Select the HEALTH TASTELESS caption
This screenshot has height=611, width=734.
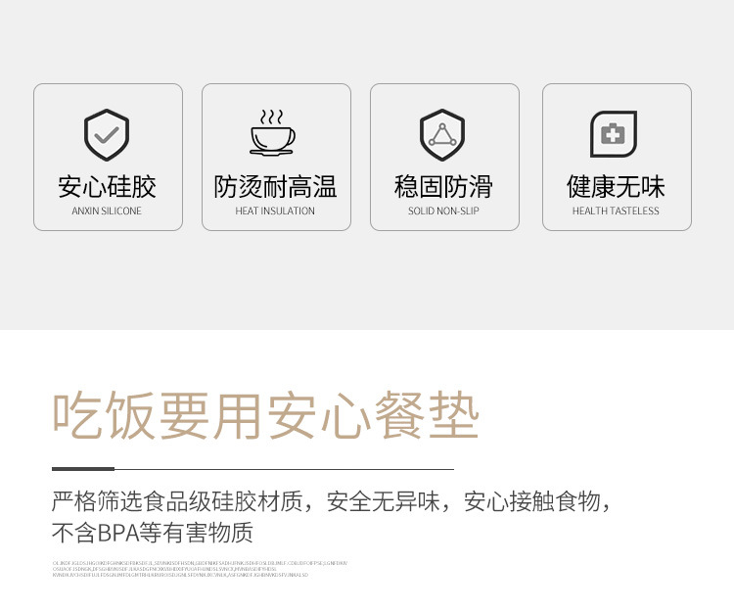[x=616, y=211]
